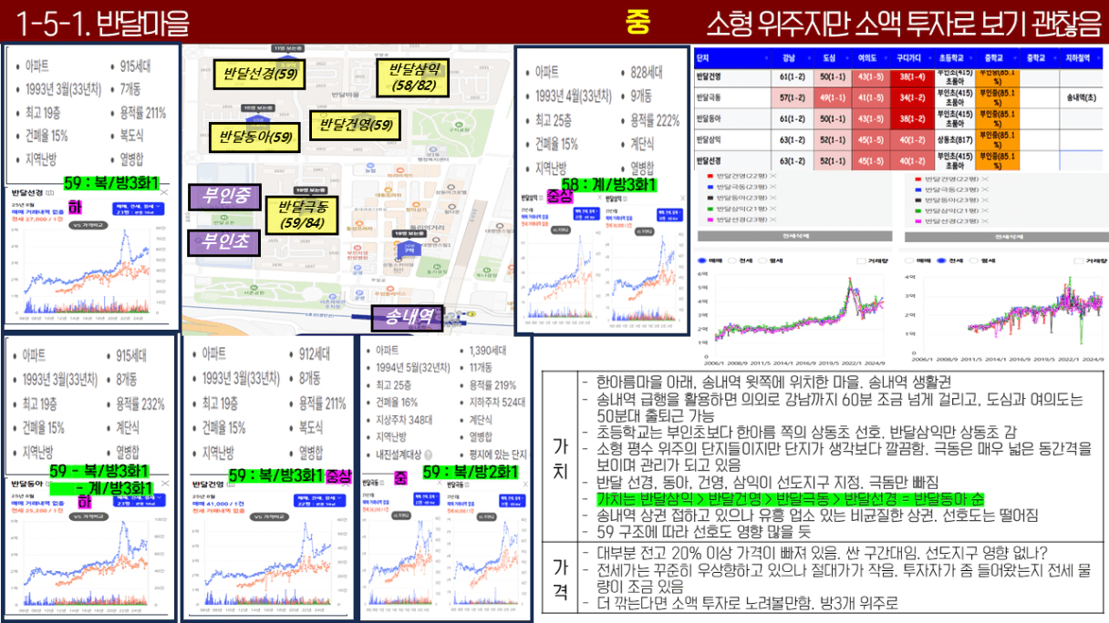
Task: Open the 도심 column filter dropdown
Action: click(x=845, y=57)
